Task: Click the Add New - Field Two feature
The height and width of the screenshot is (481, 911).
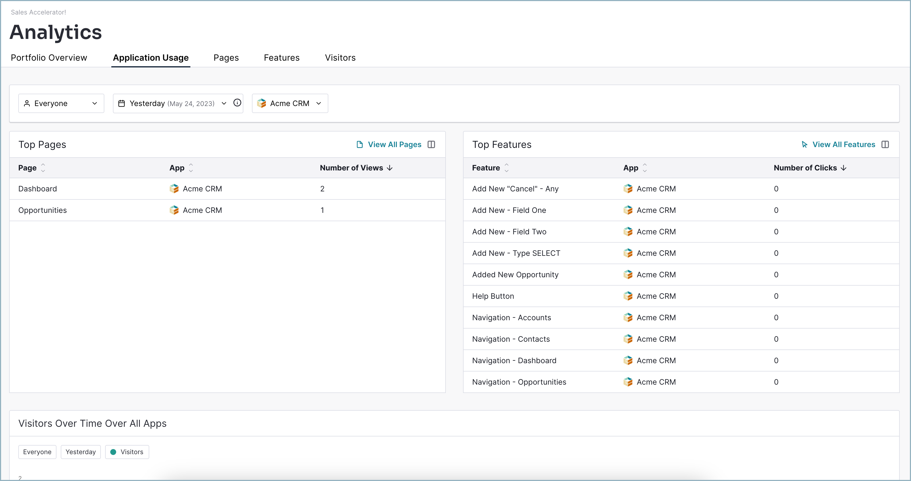Action: point(509,231)
